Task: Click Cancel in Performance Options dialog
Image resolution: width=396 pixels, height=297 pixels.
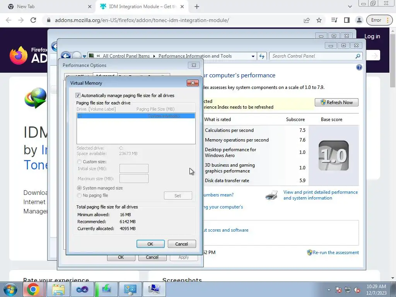Action: click(152, 258)
